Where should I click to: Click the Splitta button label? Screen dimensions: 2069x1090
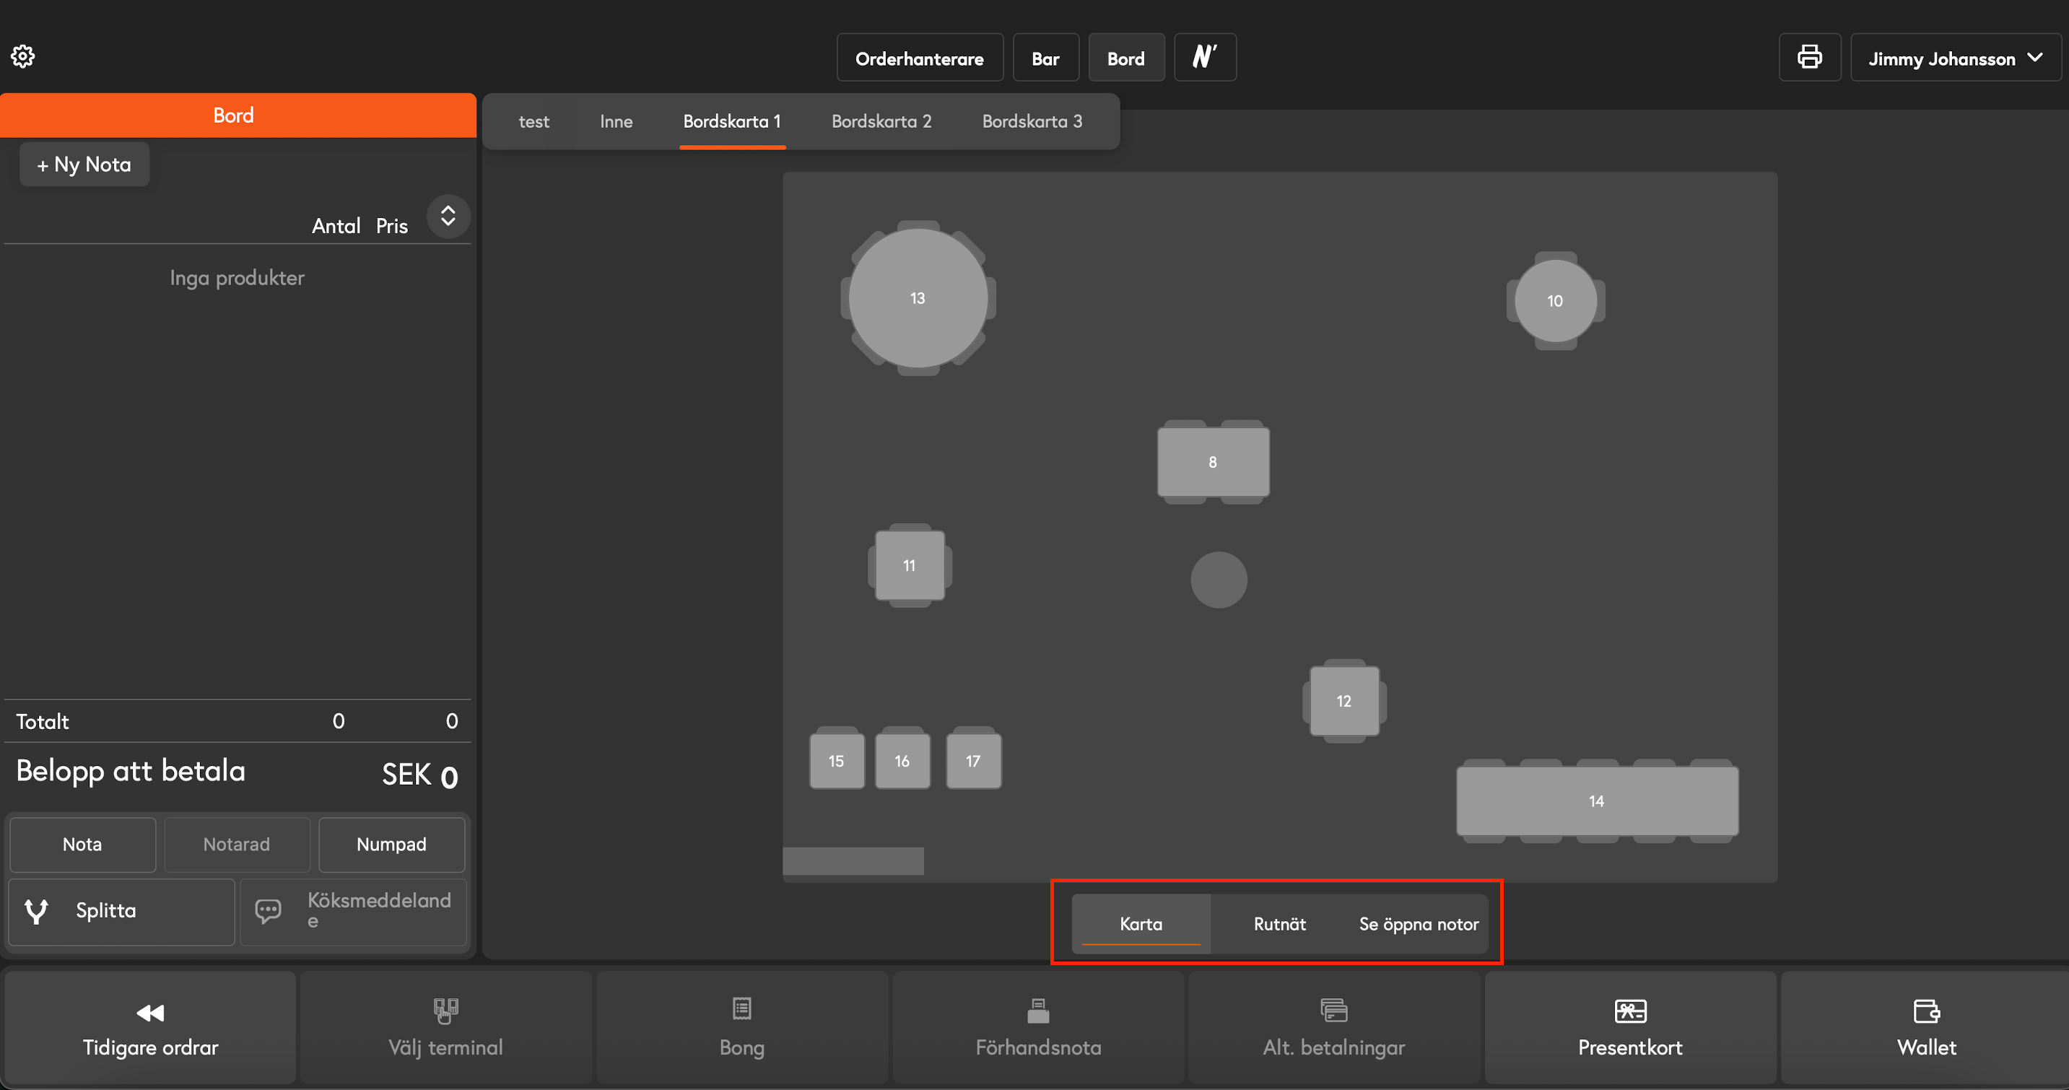pos(106,911)
